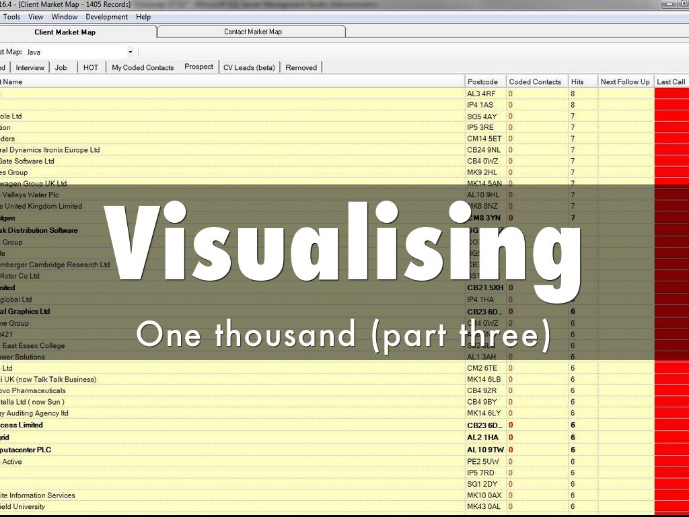Open the Development menu
The image size is (689, 517).
(x=106, y=17)
